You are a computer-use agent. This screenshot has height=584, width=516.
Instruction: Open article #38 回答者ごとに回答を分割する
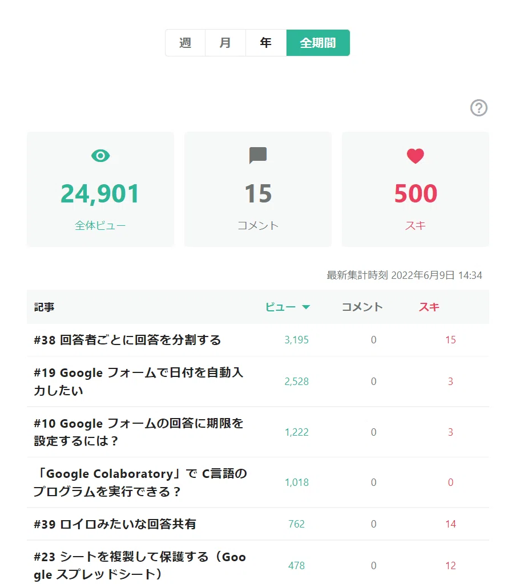127,340
